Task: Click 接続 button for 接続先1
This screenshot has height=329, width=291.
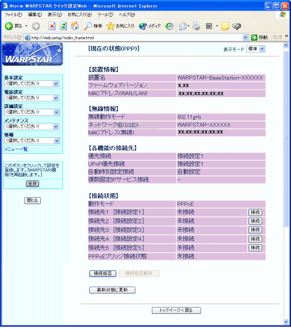Action: [x=255, y=212]
